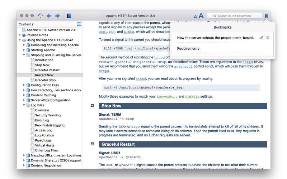This screenshot has width=287, height=179.
Task: Select Graceful Stop in the contents tree
Action: click(45, 80)
